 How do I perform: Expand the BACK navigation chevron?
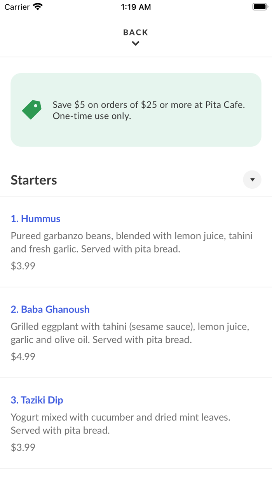click(135, 43)
